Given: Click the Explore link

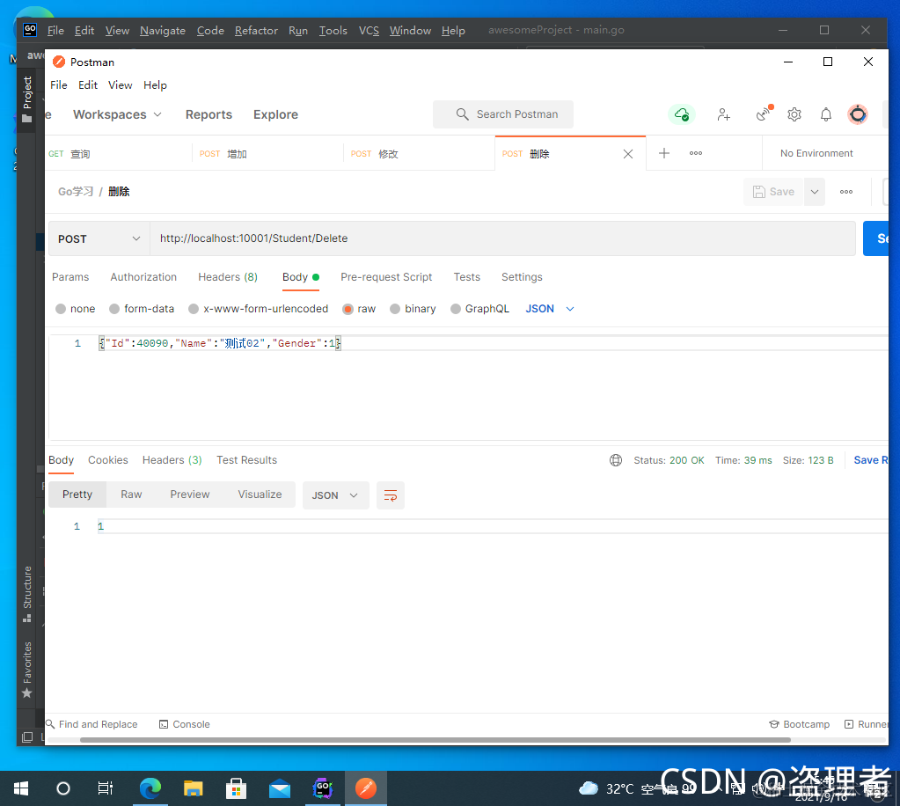Looking at the screenshot, I should pos(275,114).
